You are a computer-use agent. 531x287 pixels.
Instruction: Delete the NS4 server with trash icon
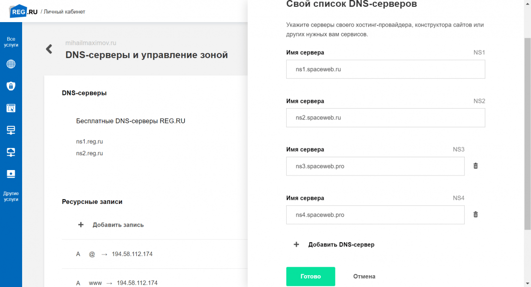point(475,215)
